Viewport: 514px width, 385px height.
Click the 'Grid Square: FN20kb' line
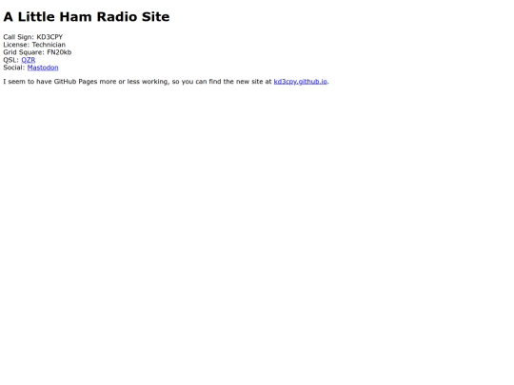pyautogui.click(x=37, y=52)
